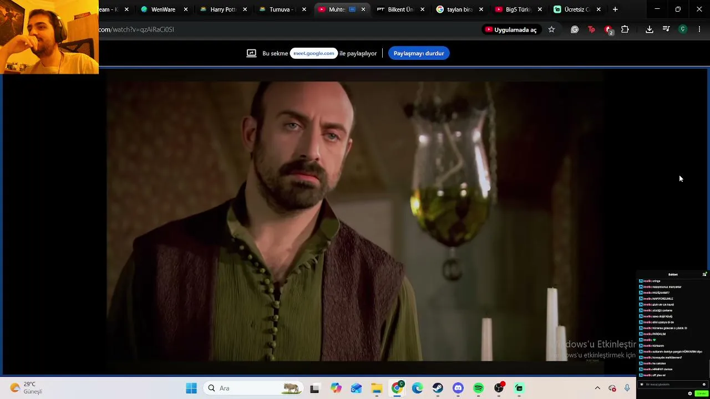Click the screen-share icon in sharing bar

click(x=251, y=53)
